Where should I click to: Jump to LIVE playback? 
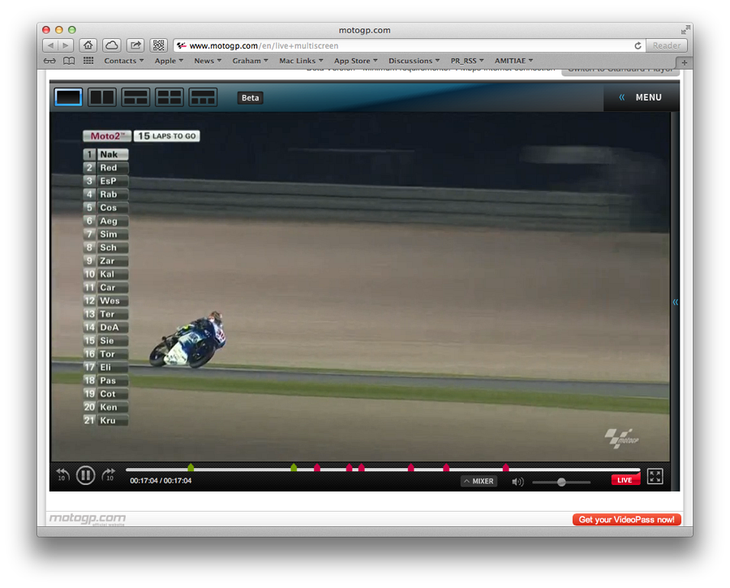click(625, 480)
